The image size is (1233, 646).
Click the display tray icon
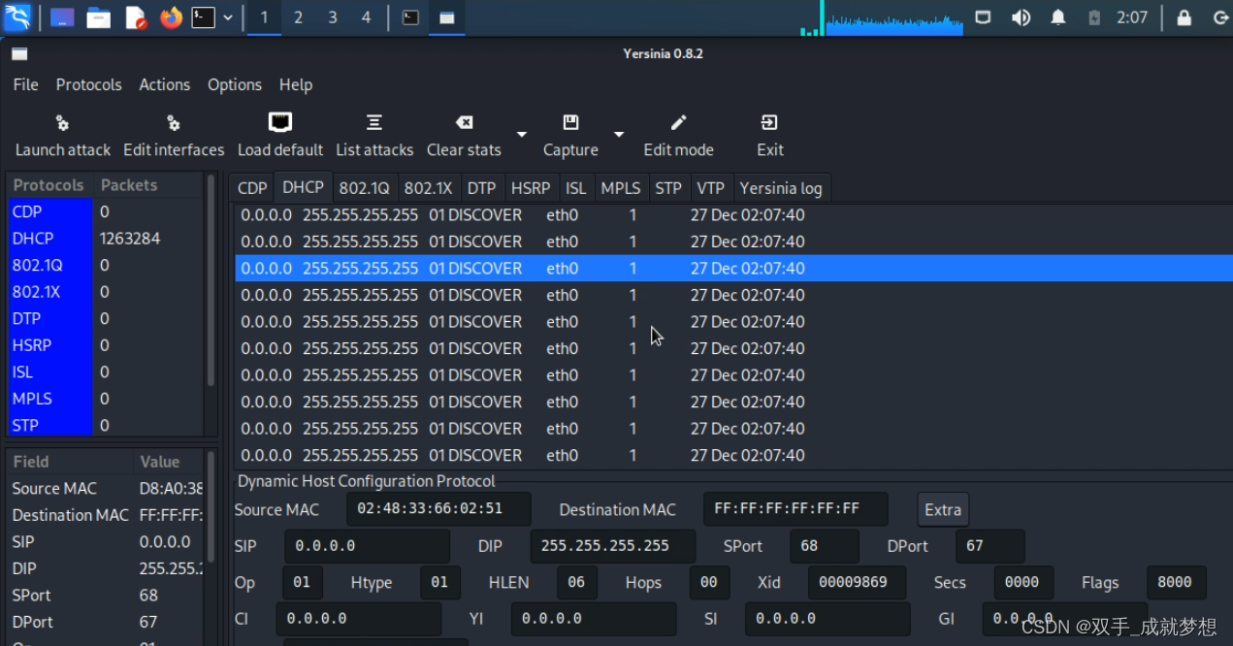click(x=983, y=17)
